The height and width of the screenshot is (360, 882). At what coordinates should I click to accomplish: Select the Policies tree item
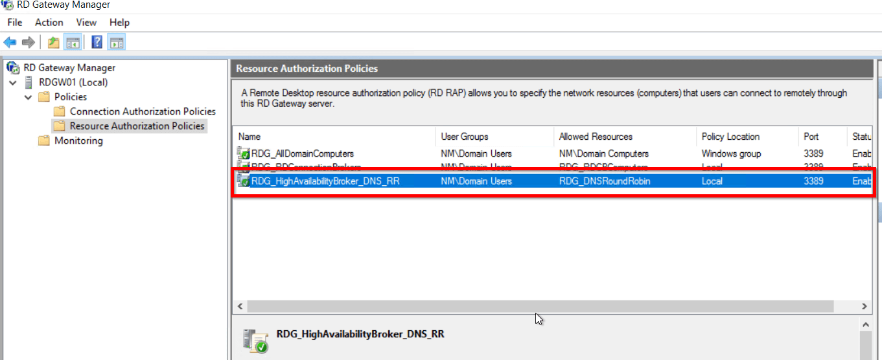click(71, 97)
